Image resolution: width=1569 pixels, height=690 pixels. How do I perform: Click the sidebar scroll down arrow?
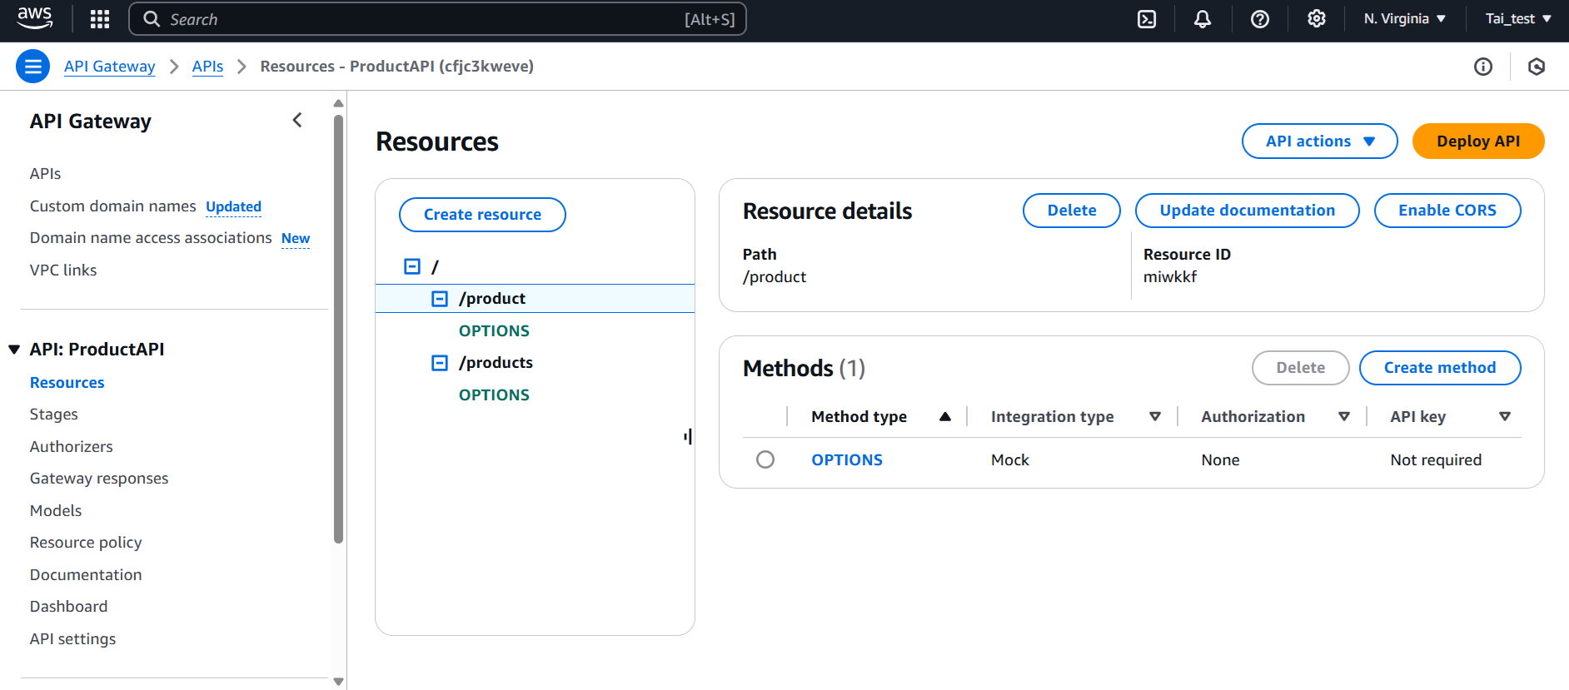coord(338,682)
